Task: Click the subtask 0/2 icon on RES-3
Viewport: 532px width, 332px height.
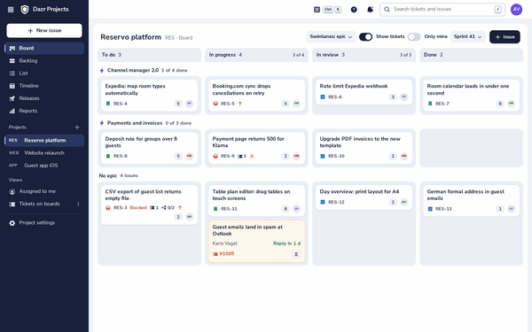Action: click(164, 208)
